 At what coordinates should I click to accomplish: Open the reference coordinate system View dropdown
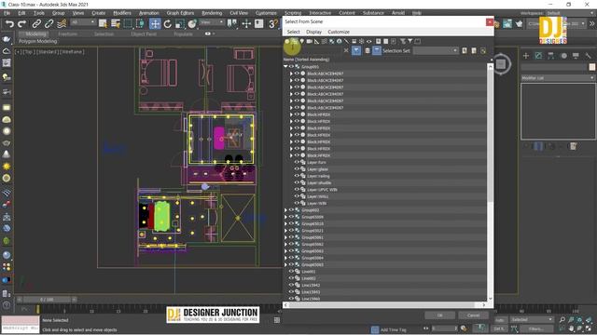click(x=212, y=22)
